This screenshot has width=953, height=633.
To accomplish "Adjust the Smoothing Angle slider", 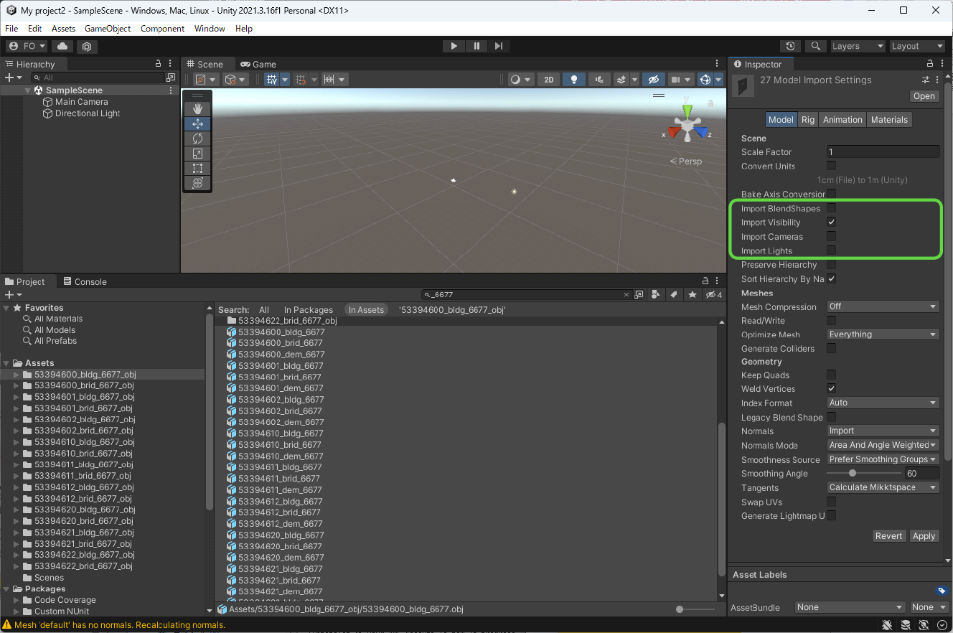I will 853,474.
